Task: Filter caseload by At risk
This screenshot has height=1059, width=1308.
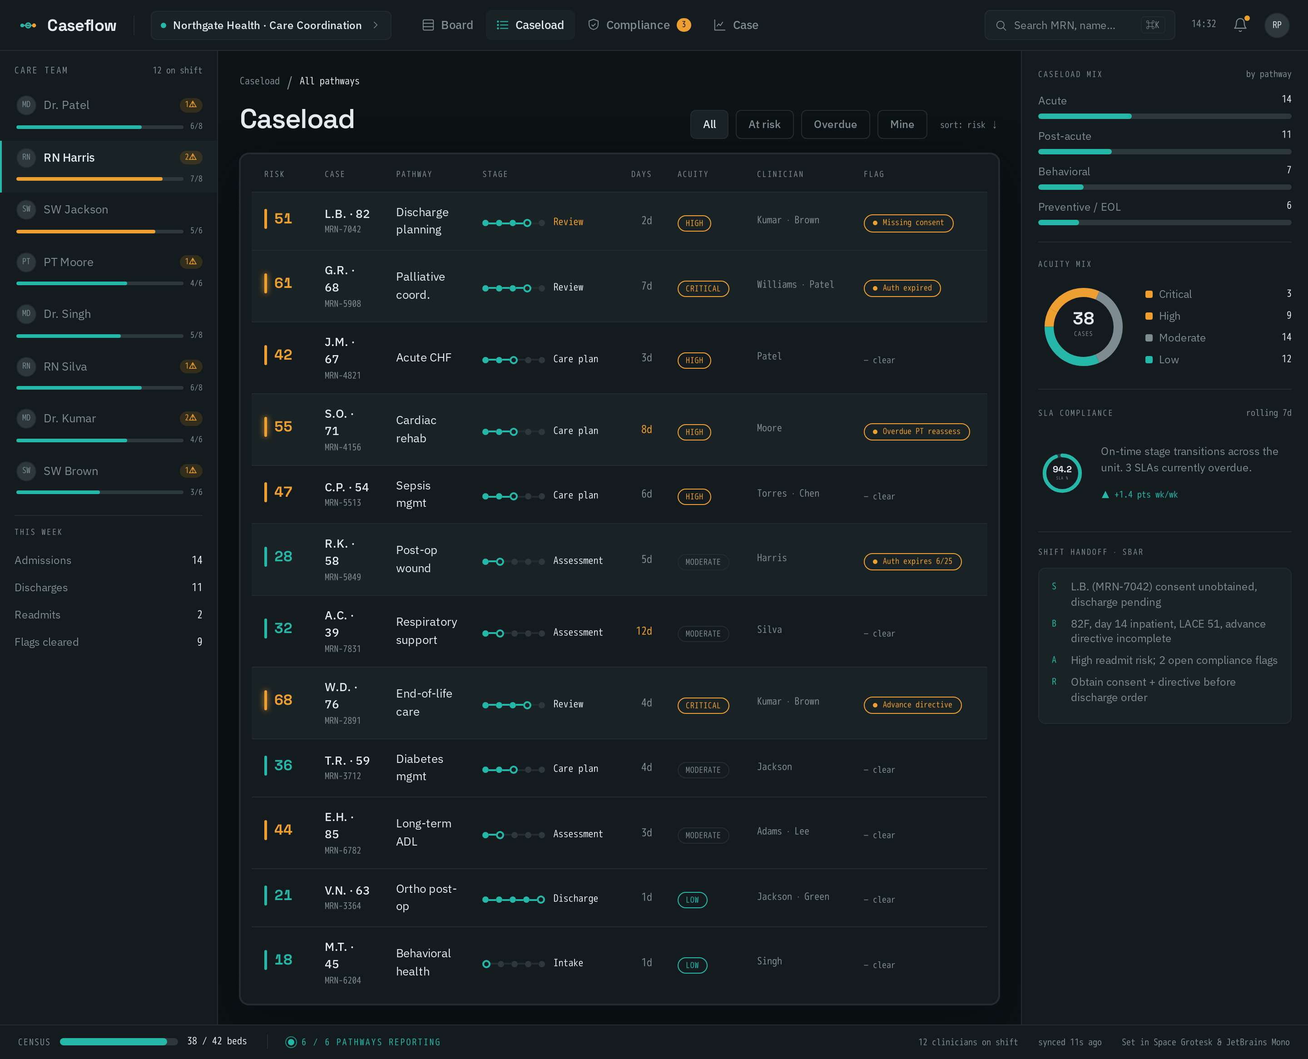Action: [764, 124]
